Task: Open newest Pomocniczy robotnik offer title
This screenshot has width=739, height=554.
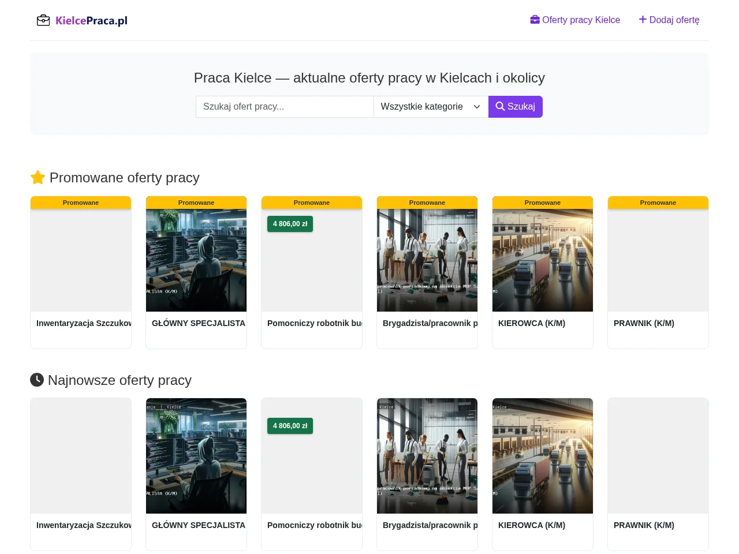Action: 315,525
